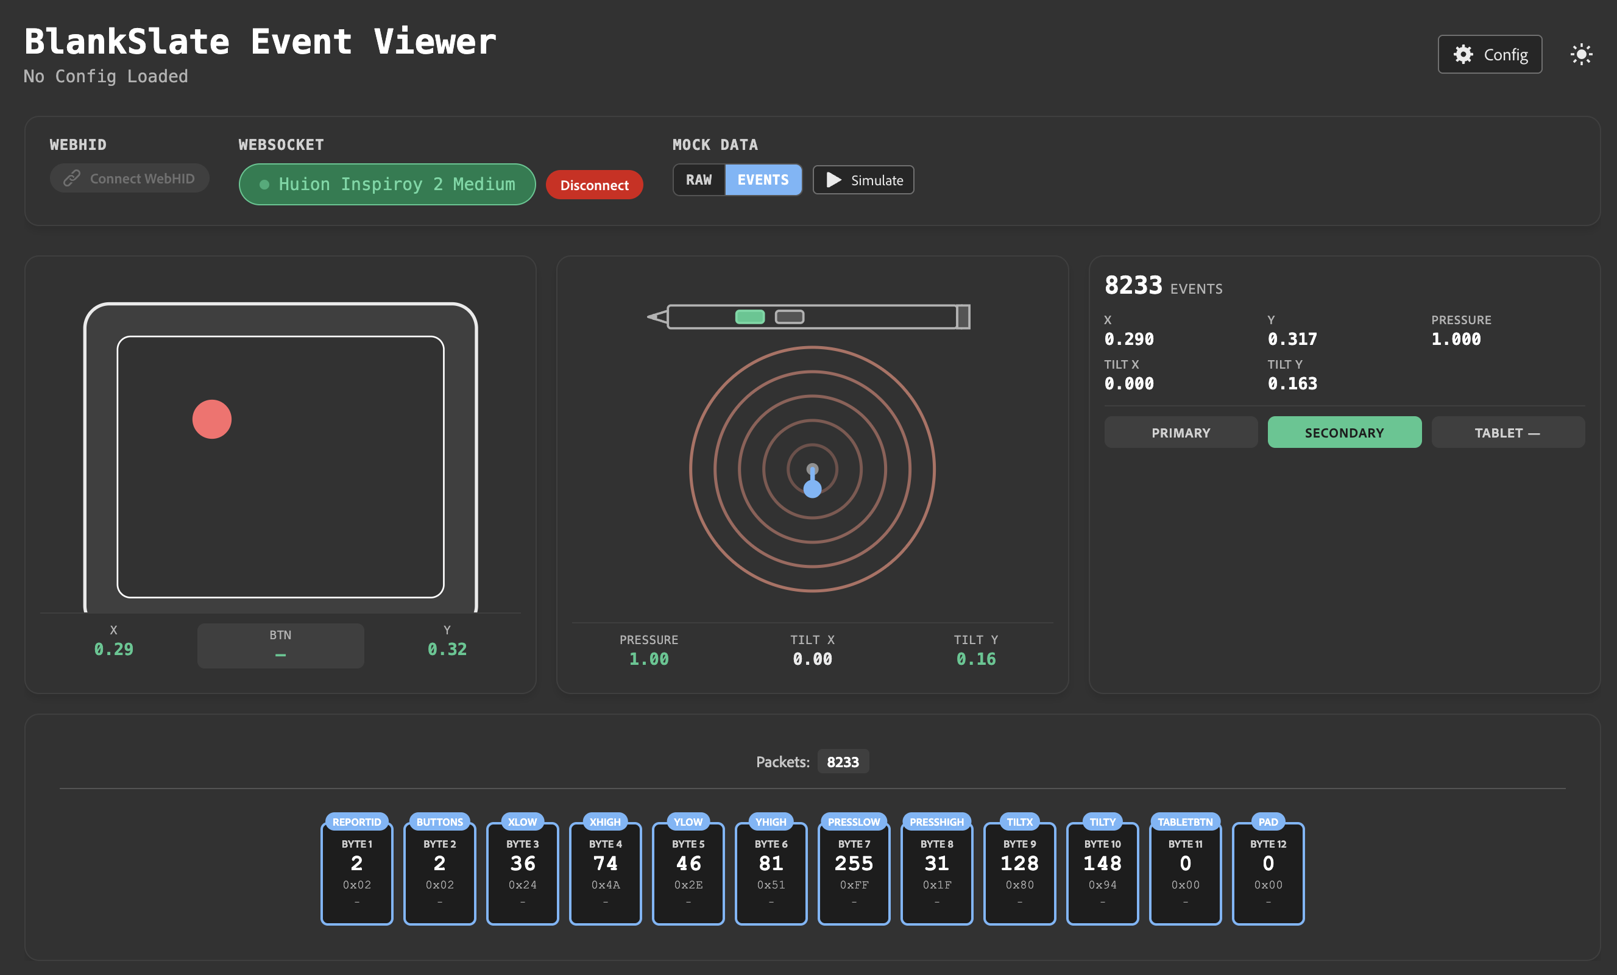Click the green pen button indicator
This screenshot has height=975, width=1617.
click(749, 317)
